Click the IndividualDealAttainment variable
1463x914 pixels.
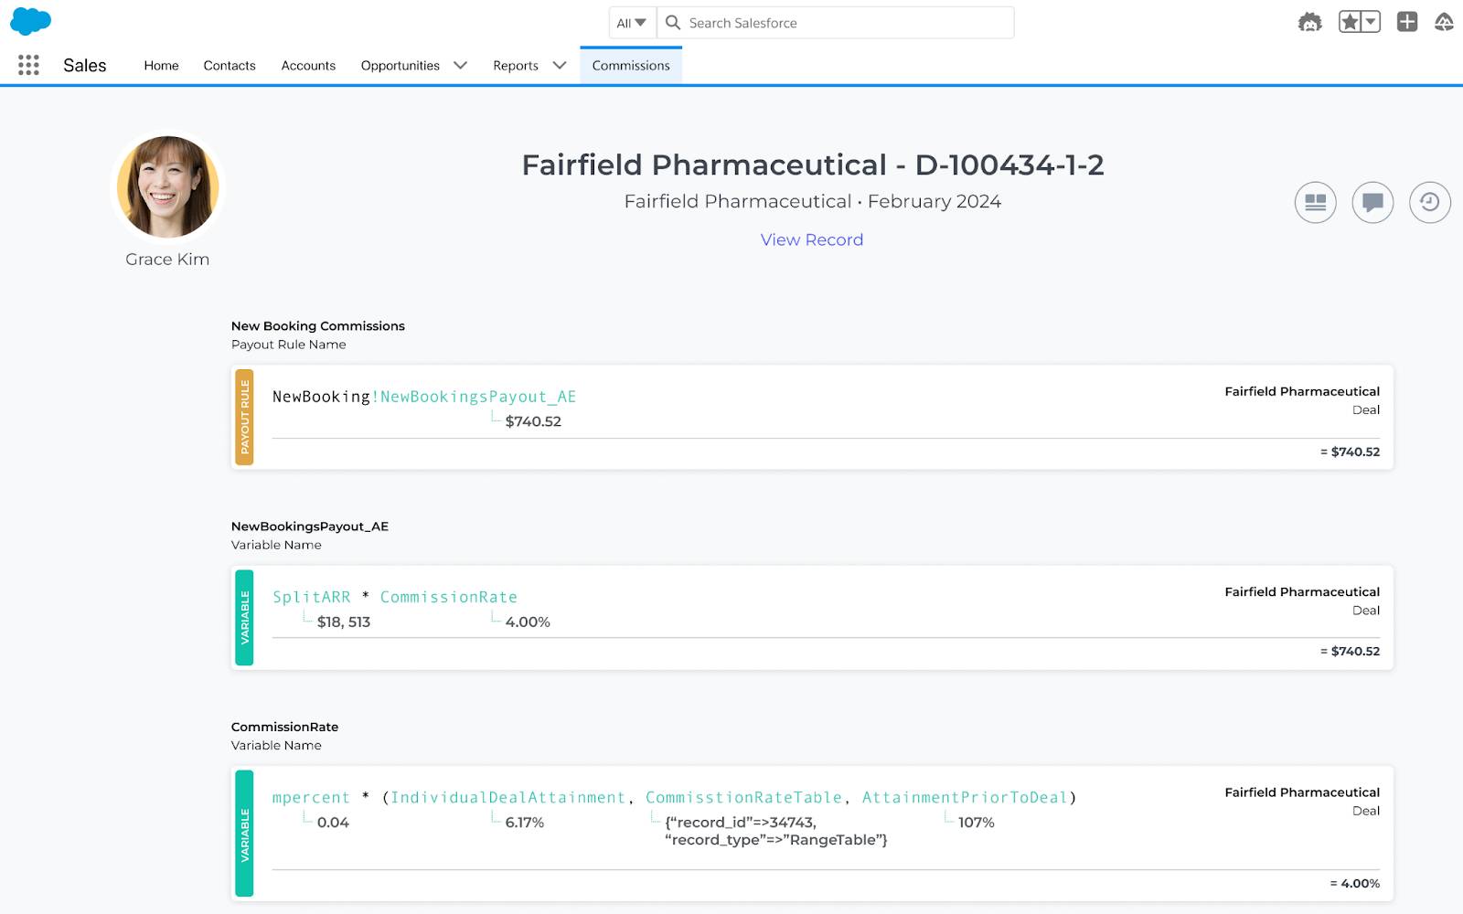coord(508,798)
